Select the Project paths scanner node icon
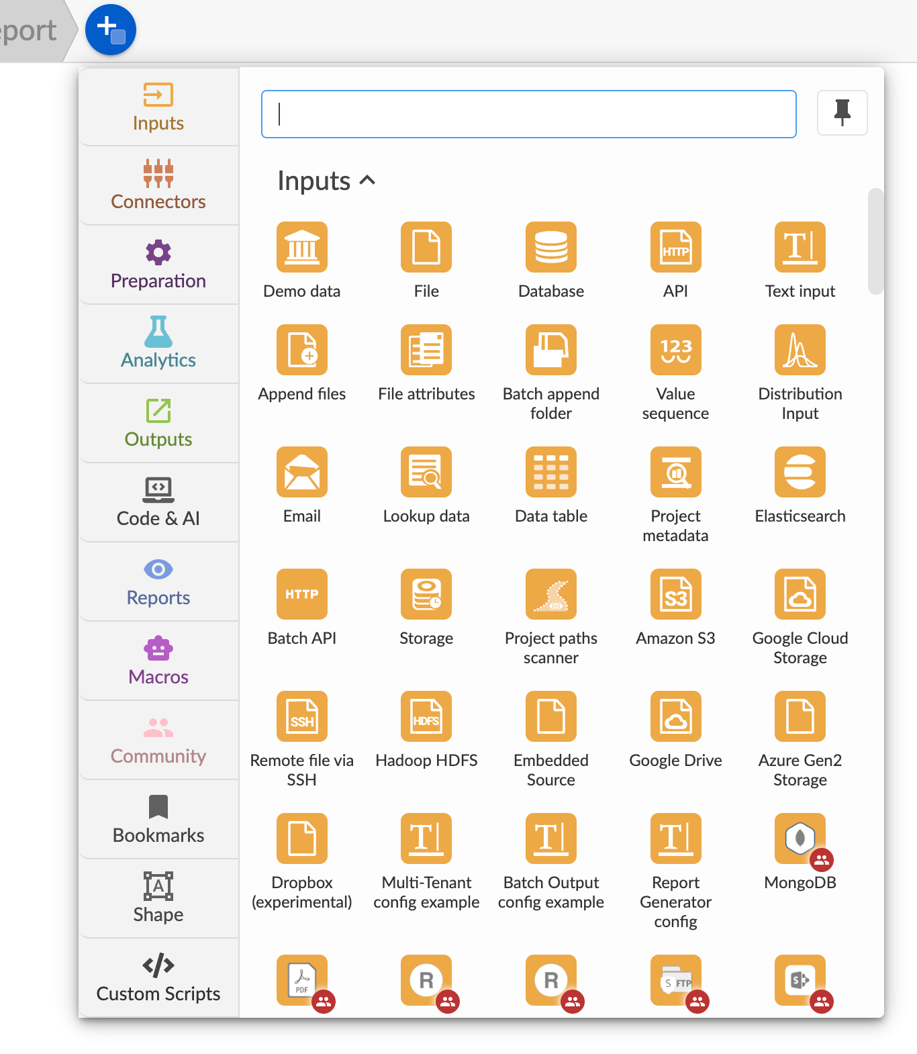Viewport: 917px width, 1054px height. [x=551, y=594]
